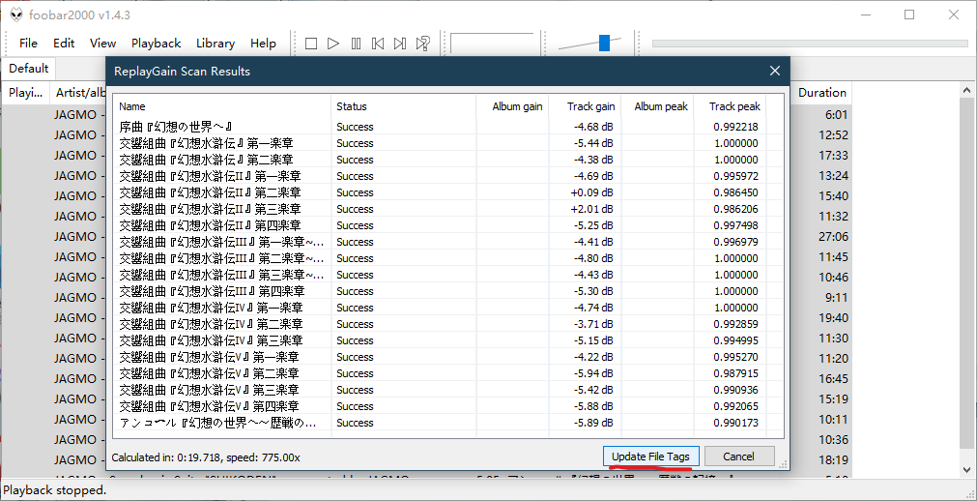The width and height of the screenshot is (977, 501).
Task: Skip to previous track icon
Action: [378, 44]
